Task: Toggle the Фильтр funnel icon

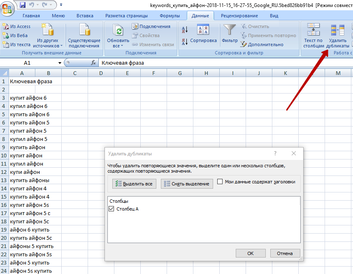Action: (x=230, y=34)
